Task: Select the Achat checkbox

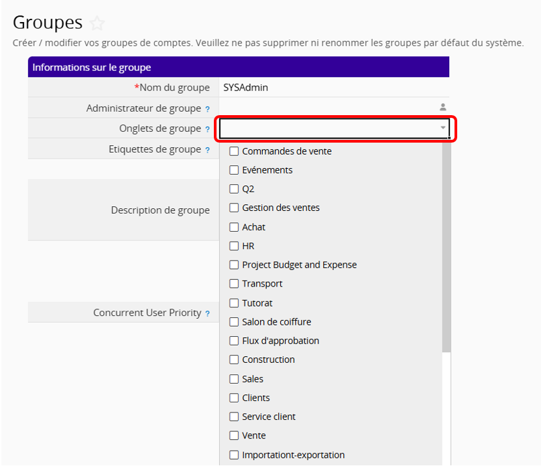Action: pyautogui.click(x=234, y=227)
